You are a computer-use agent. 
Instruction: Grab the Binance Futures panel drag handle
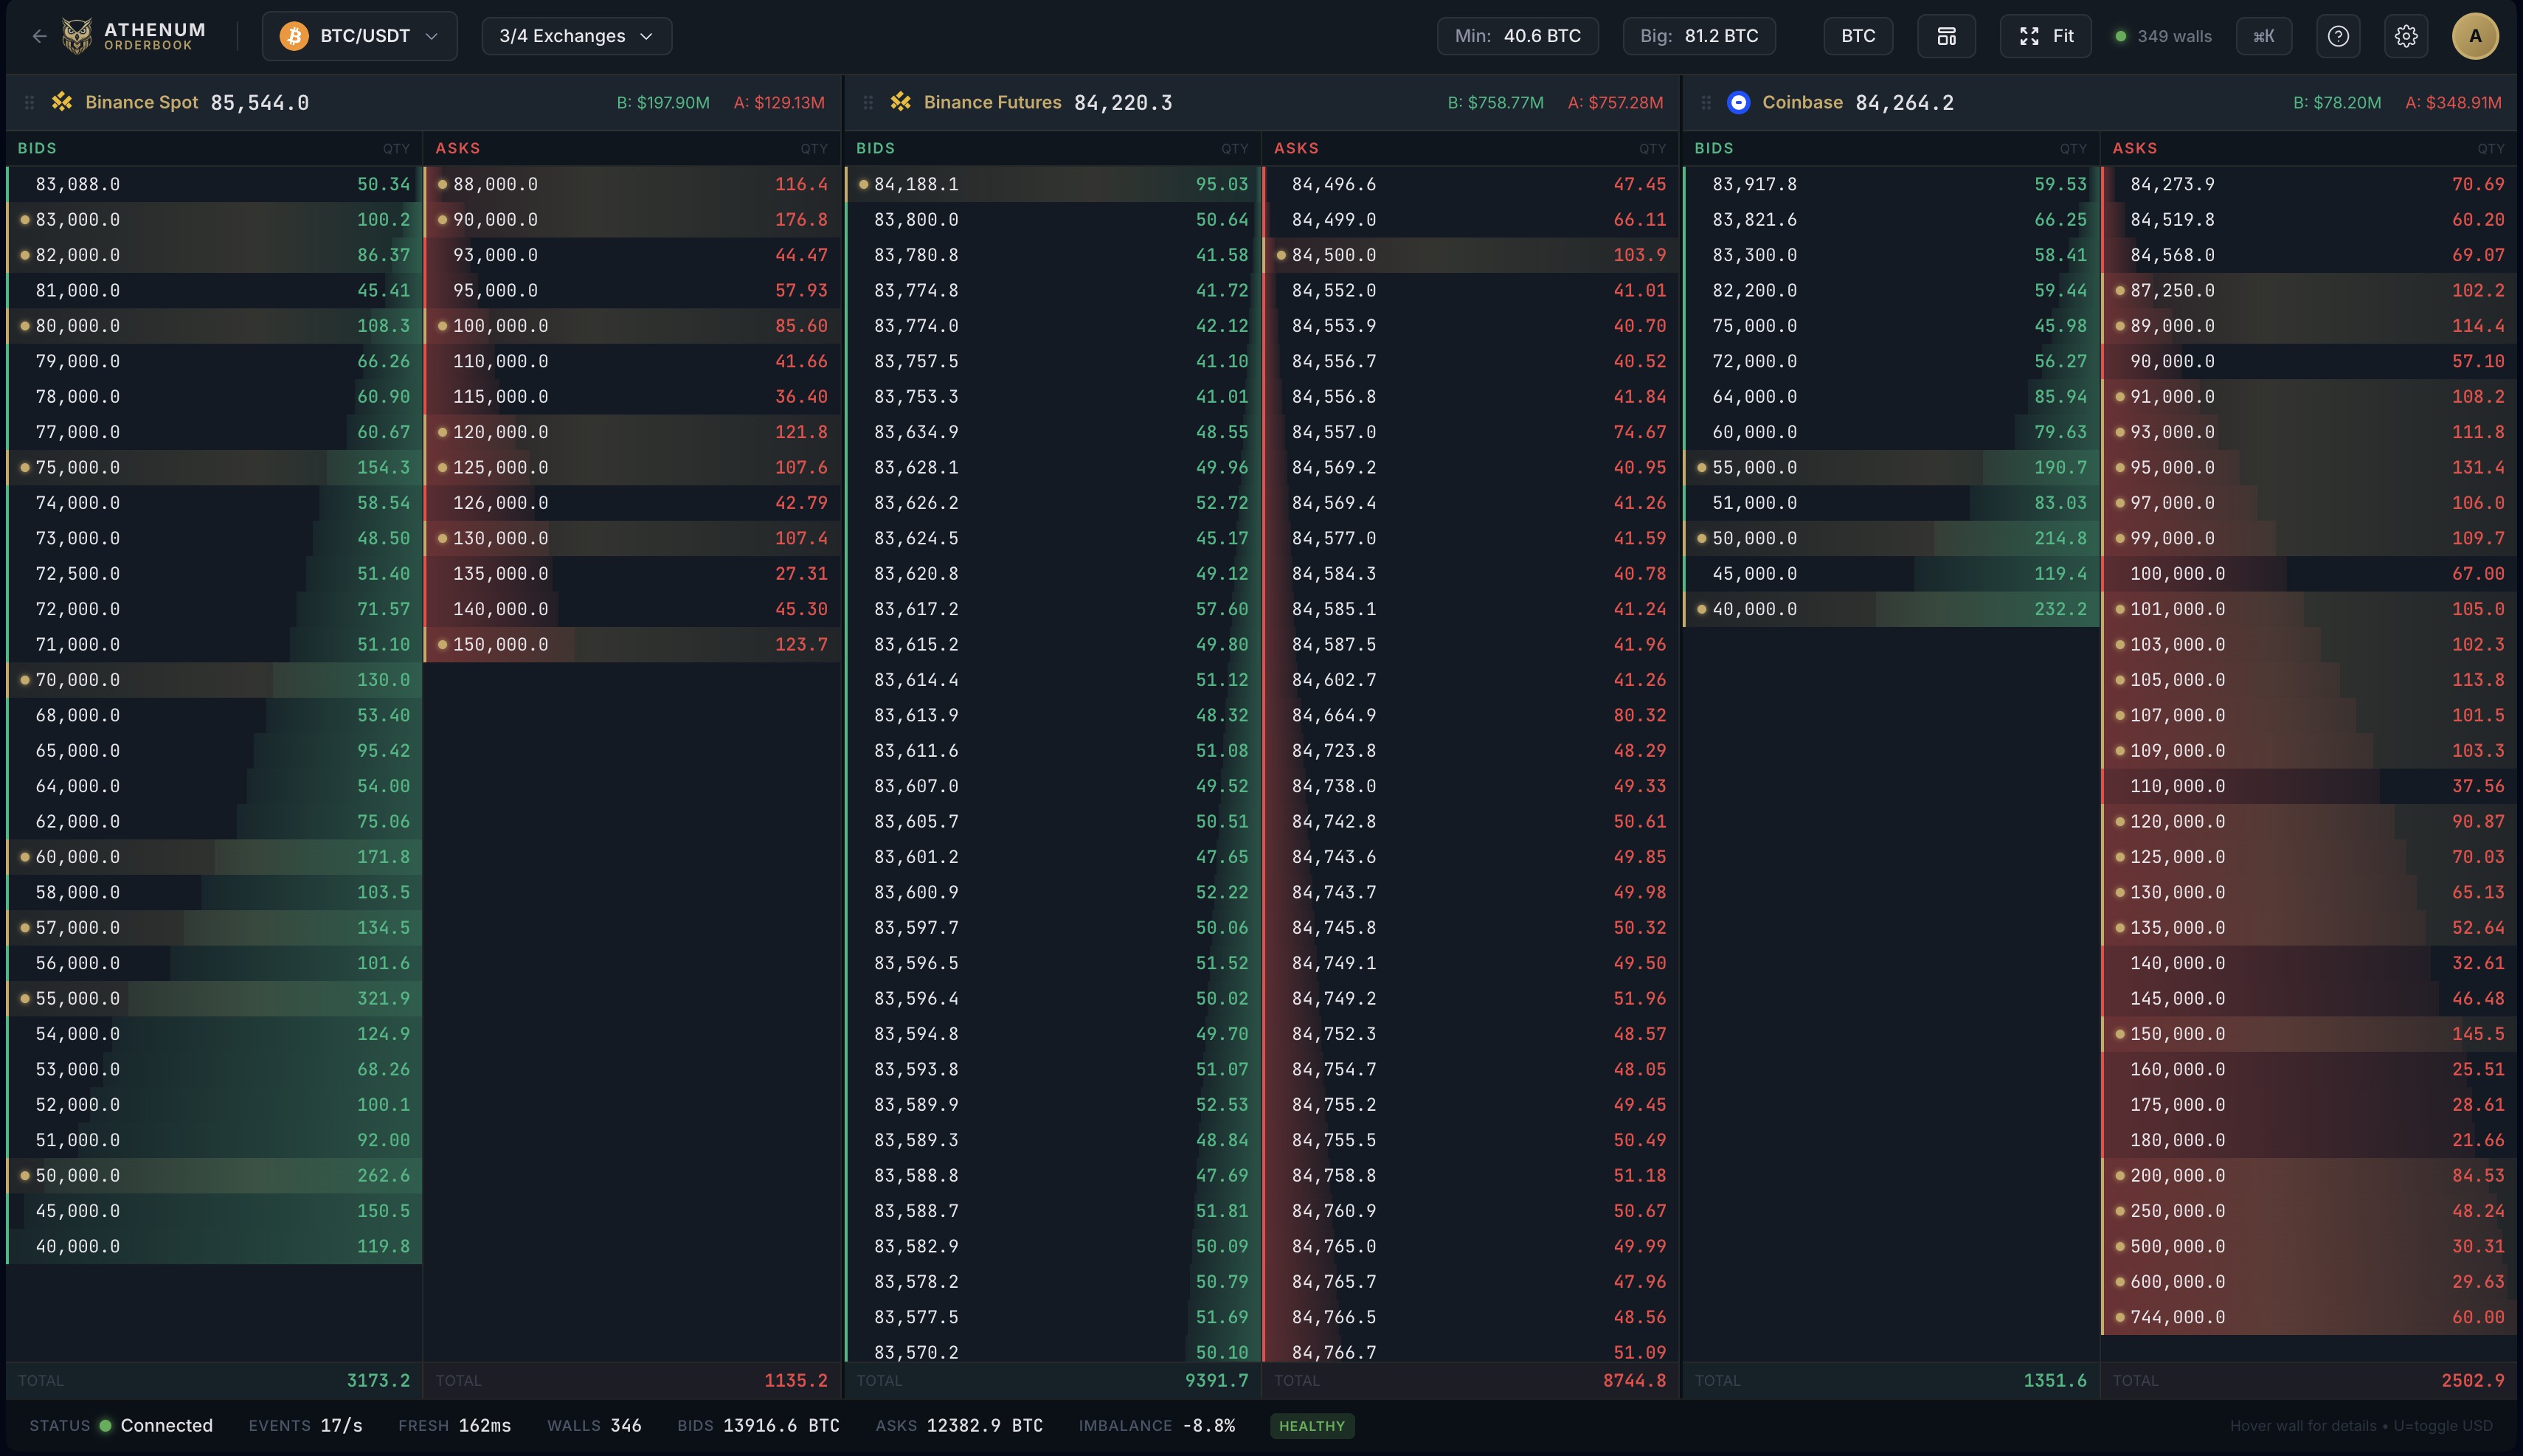tap(868, 102)
